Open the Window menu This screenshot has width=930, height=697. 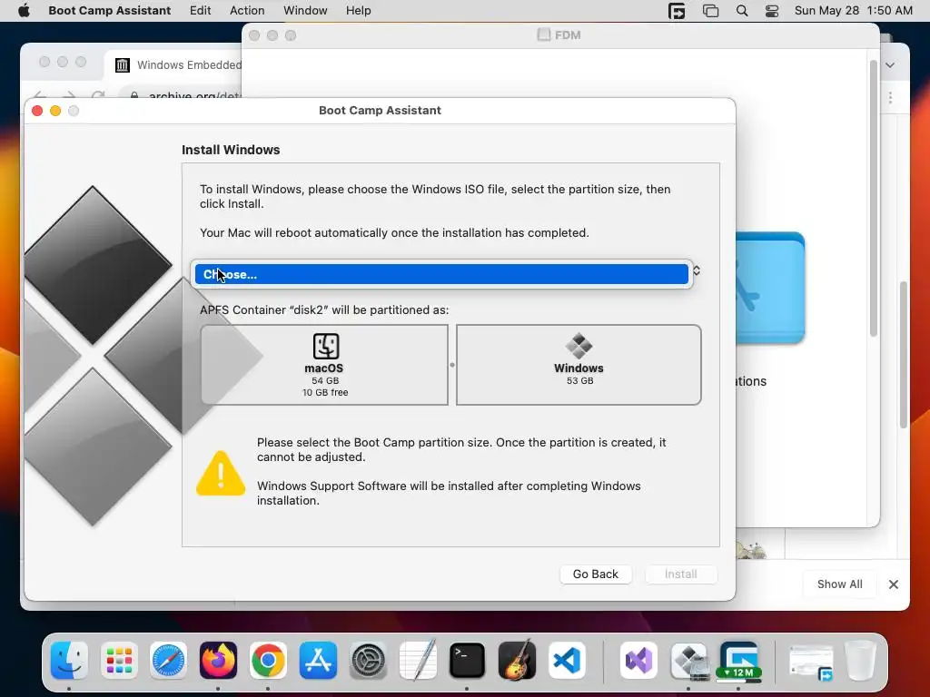coord(305,11)
